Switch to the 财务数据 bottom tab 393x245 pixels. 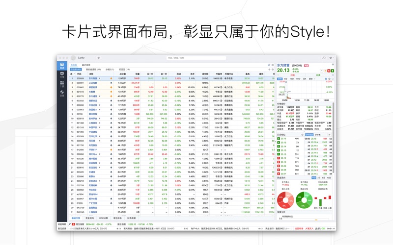(x=131, y=218)
